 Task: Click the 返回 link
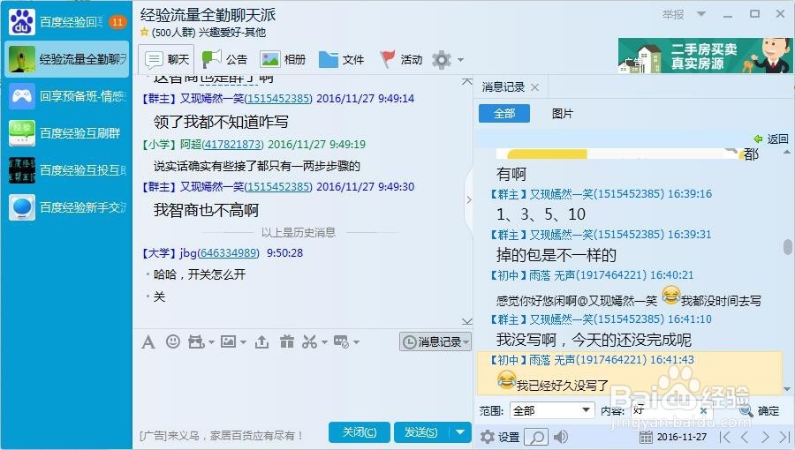771,139
